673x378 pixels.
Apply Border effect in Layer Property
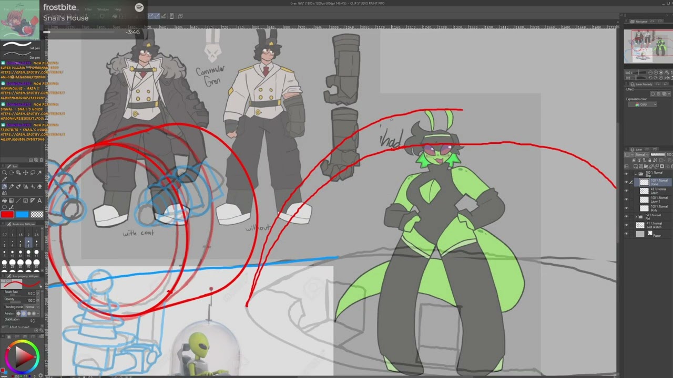click(x=653, y=94)
